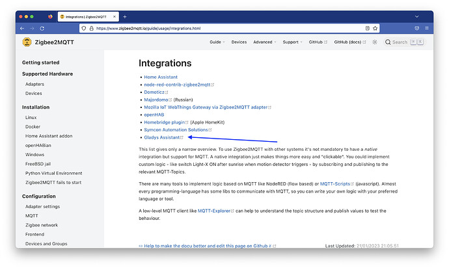Close the Integrations browser tab
Image resolution: width=449 pixels, height=268 pixels.
pos(115,17)
